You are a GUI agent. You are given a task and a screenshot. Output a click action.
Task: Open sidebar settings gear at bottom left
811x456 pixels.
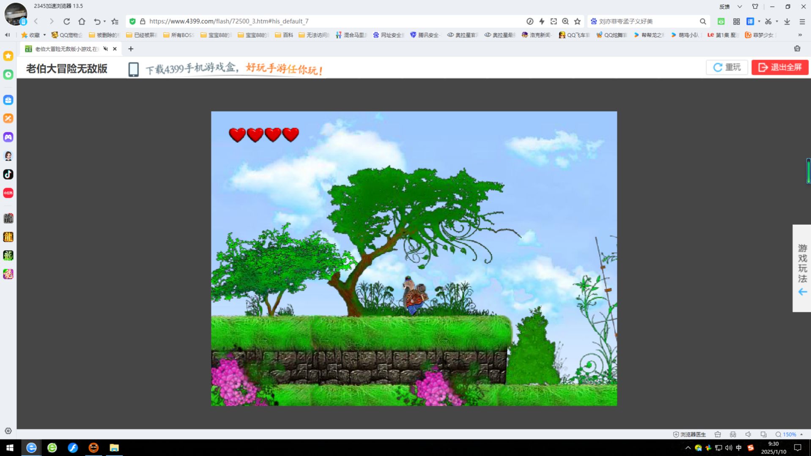tap(8, 431)
